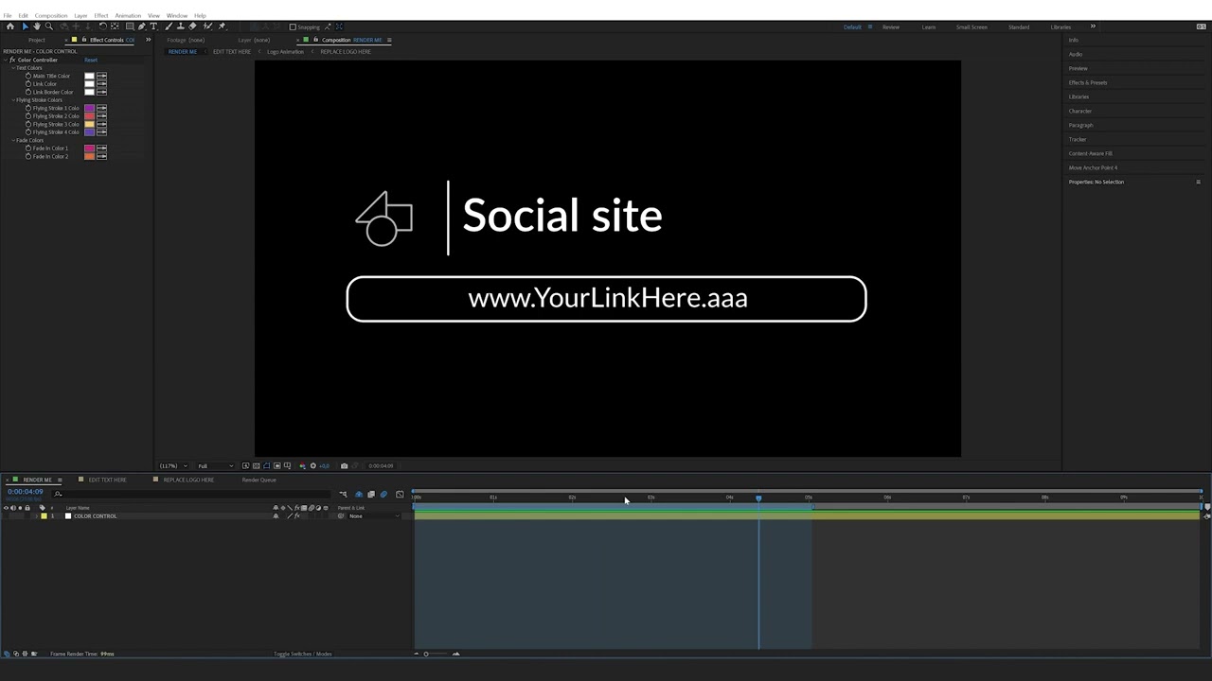Select the Horizontal Type tool
Screen dimensions: 1212x681
click(153, 26)
